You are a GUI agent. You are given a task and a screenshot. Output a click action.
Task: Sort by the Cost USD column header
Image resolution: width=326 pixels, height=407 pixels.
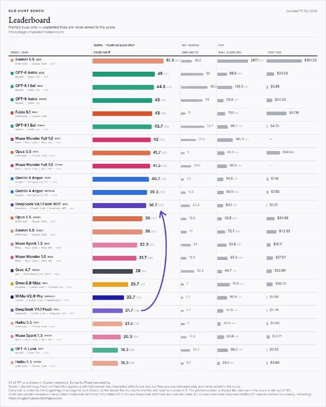[274, 52]
